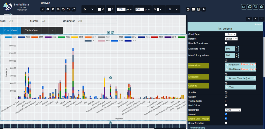
Task: Open the envelope mail icon
Action: pyautogui.click(x=244, y=7)
